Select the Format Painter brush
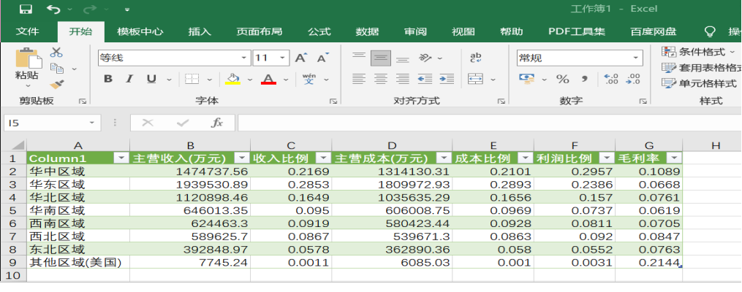The width and height of the screenshot is (742, 292). (x=56, y=85)
